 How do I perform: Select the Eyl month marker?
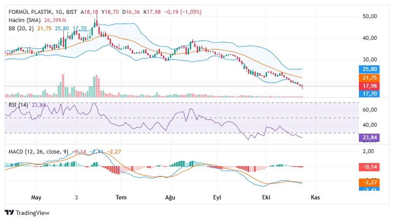(217, 197)
